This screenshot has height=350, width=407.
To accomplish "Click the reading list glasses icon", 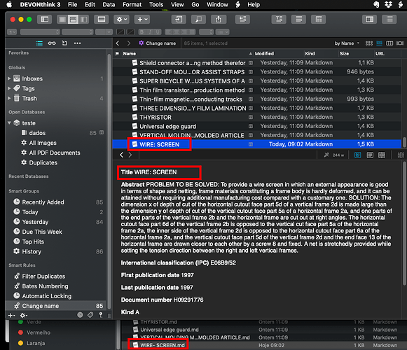I will coord(52,43).
